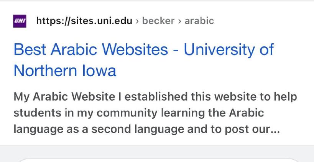Click the chevron separator before 'becker'

tap(137, 21)
